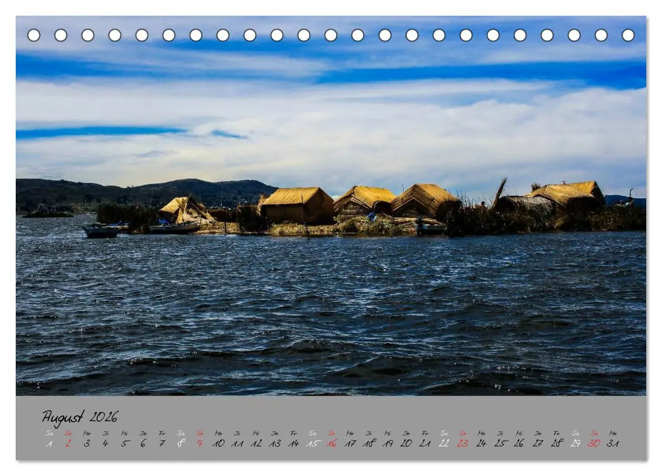Click the "August 2026" month heading

coord(80,418)
